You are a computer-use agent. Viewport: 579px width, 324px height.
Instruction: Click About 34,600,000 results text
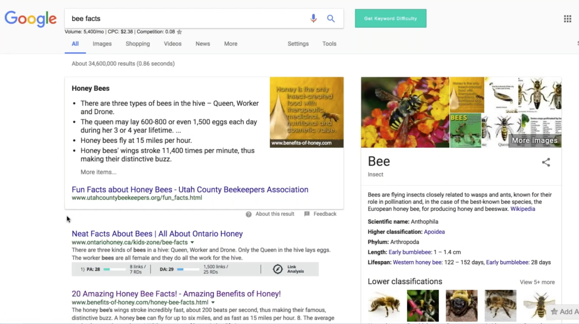pyautogui.click(x=123, y=64)
